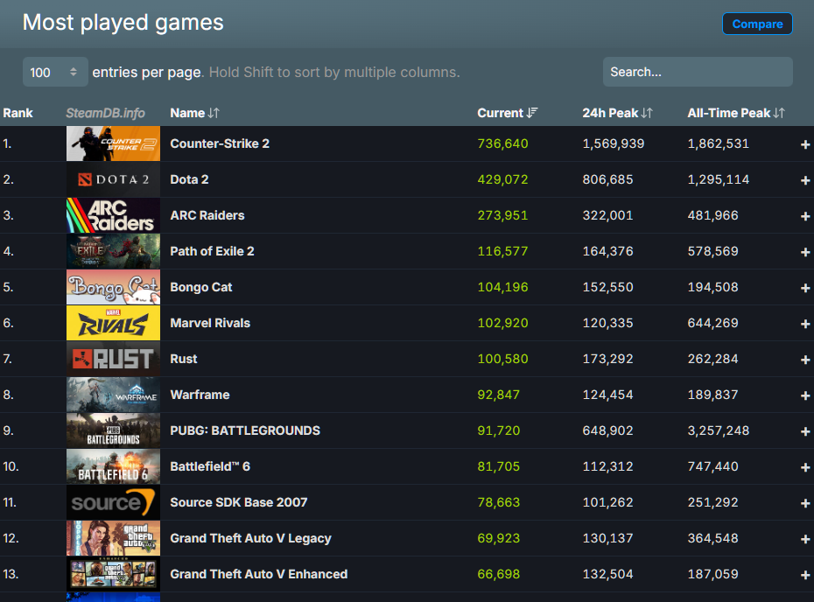The width and height of the screenshot is (814, 602).
Task: Click current player count 736,640
Action: pos(502,143)
